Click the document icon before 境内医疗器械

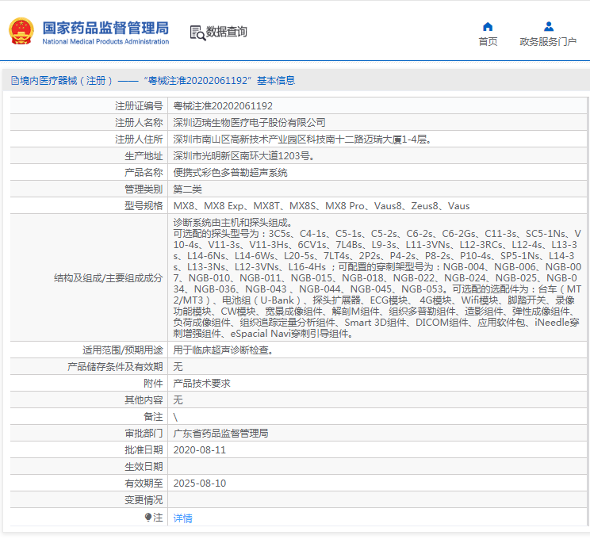point(15,81)
